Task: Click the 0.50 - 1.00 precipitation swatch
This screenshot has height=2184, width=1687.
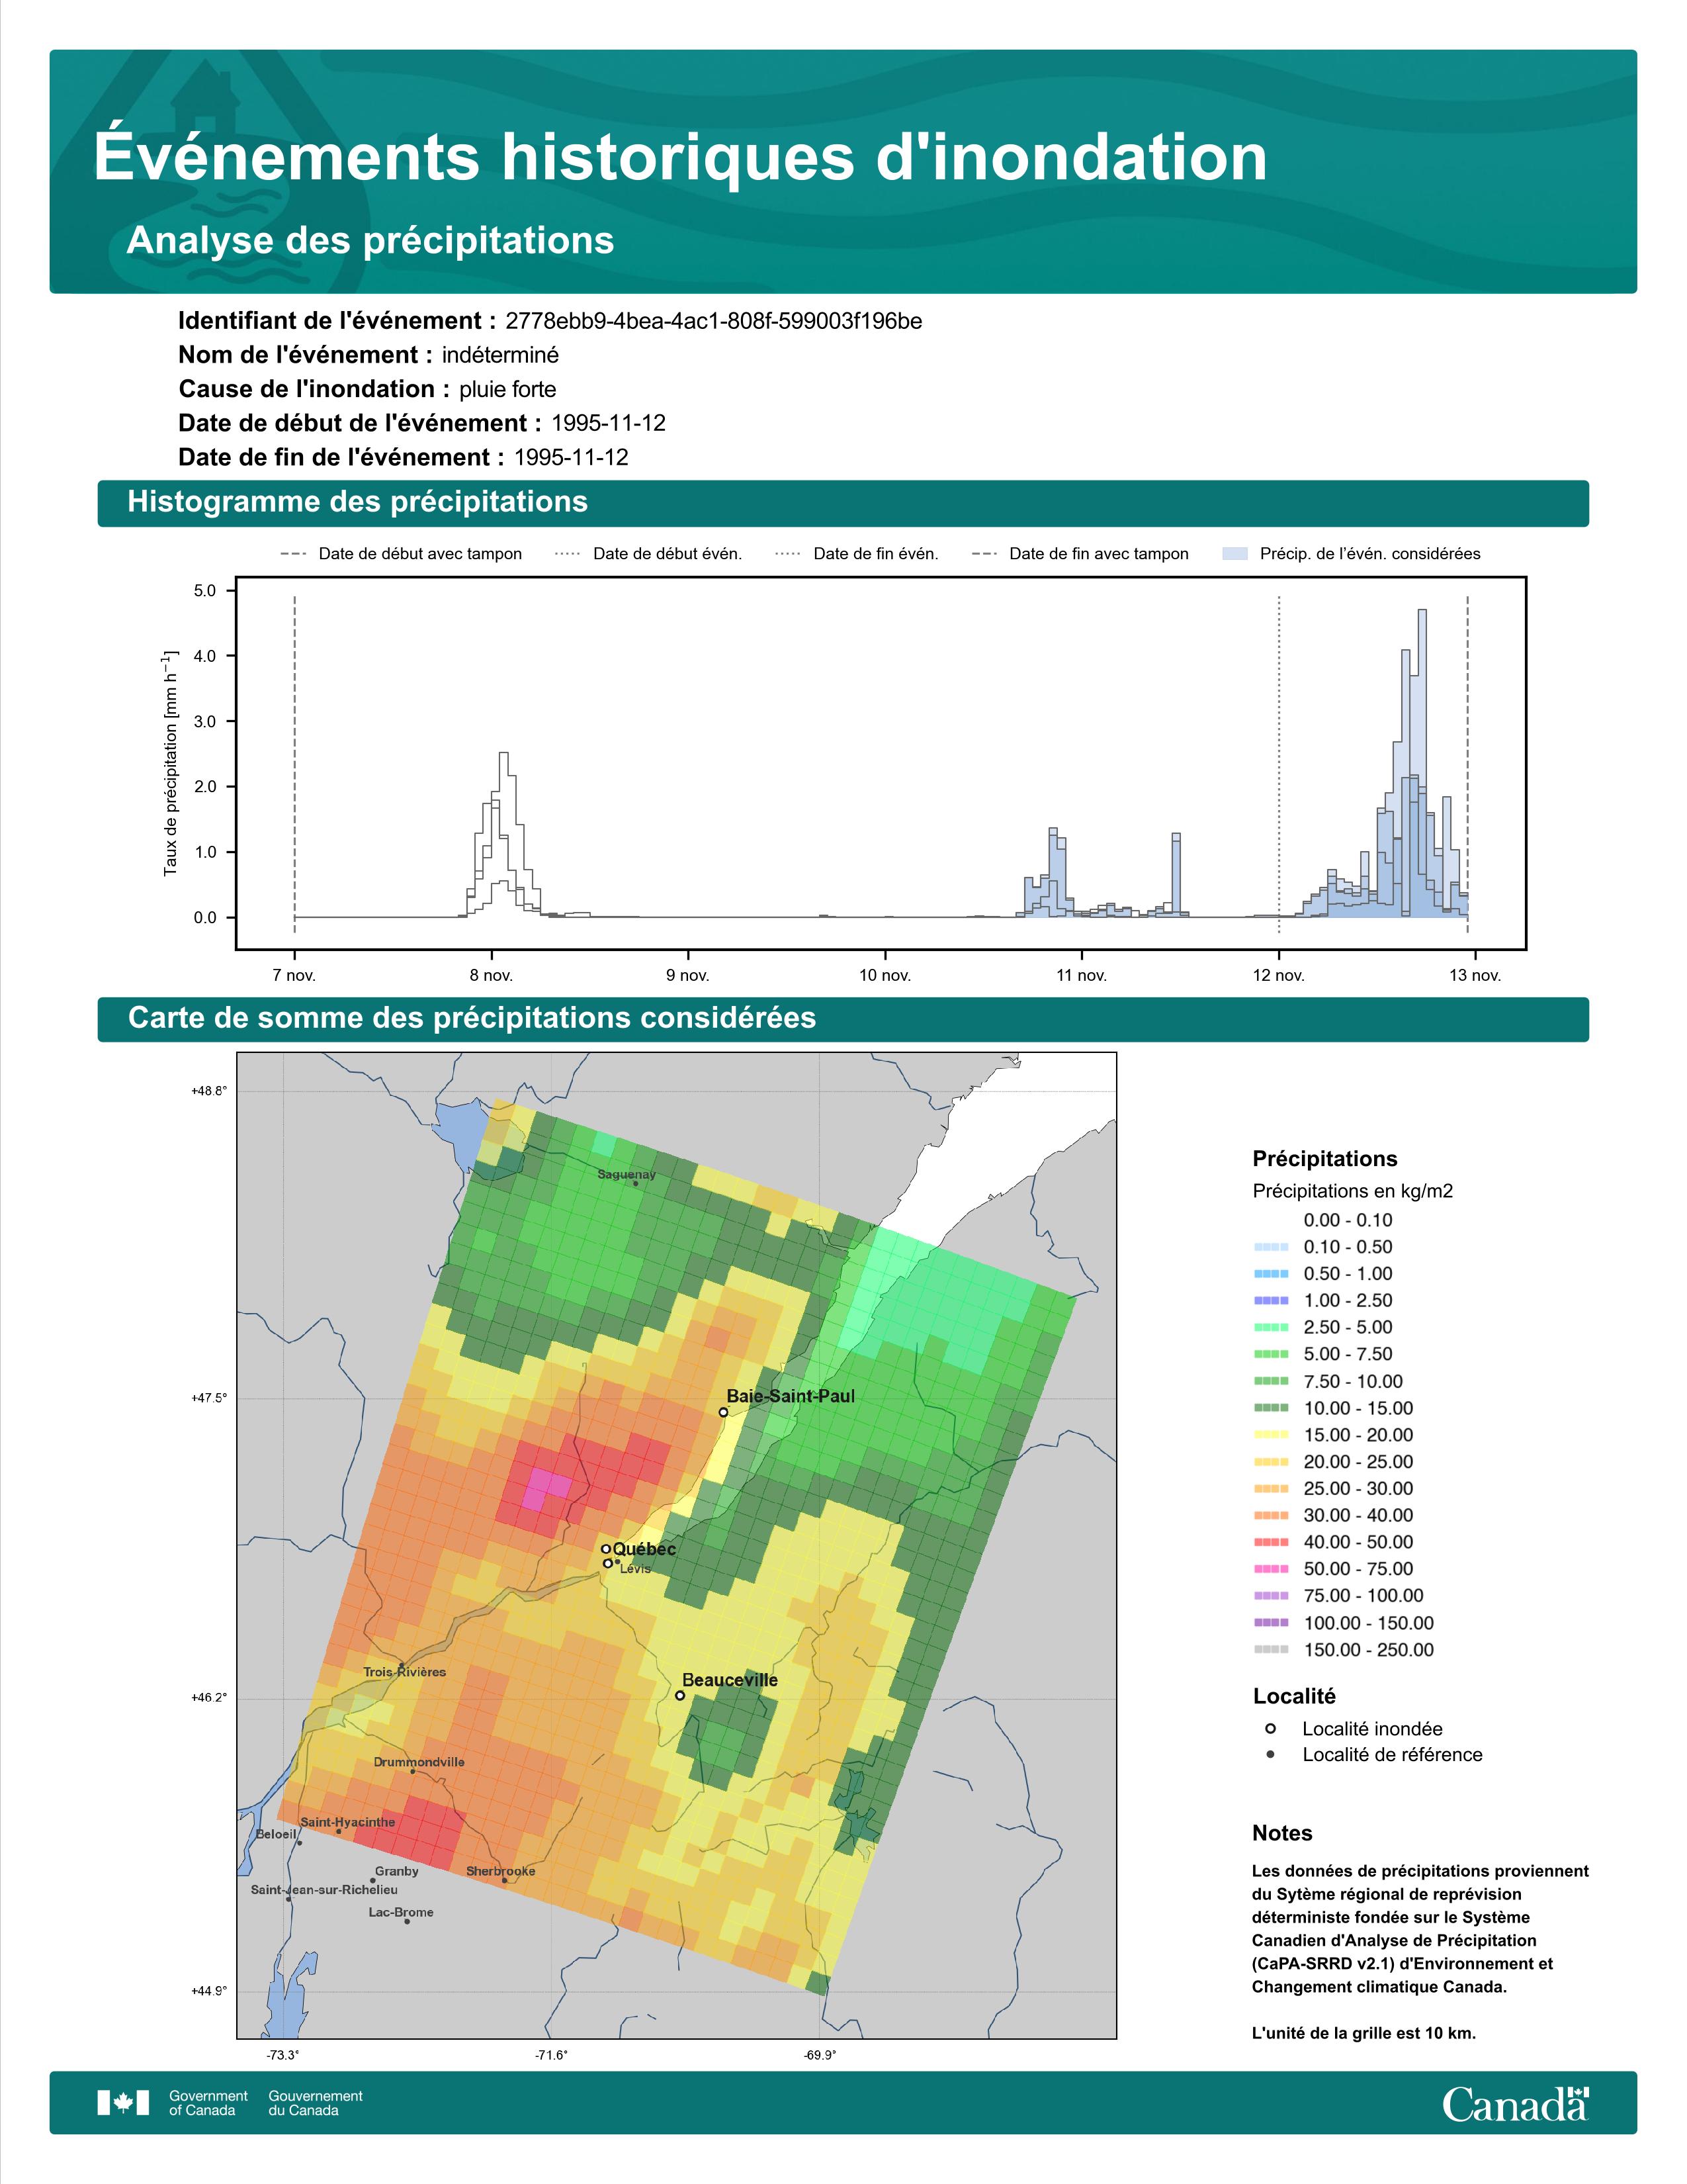Action: 1270,1274
